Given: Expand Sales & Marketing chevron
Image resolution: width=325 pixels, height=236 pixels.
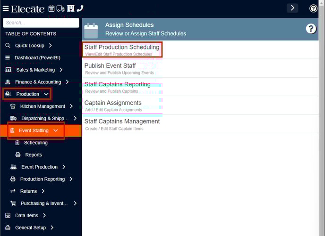Looking at the screenshot, I should pyautogui.click(x=61, y=70).
